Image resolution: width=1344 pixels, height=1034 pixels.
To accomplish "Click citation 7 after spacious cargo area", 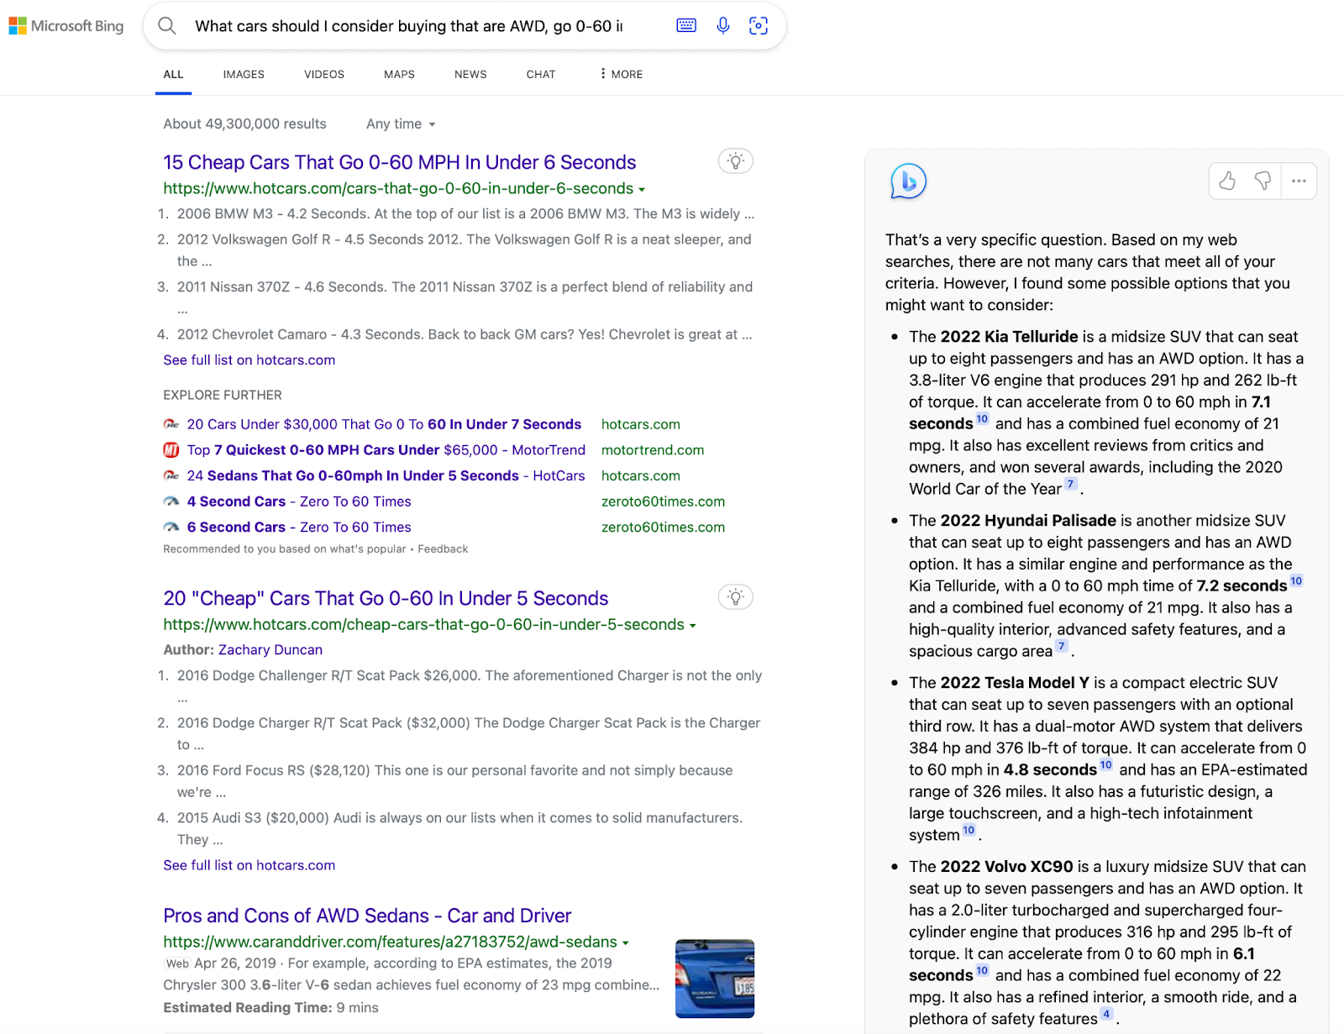I will point(1062,646).
